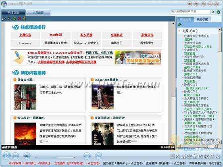This screenshot has width=223, height=167.
Task: Open the 央视体育 channel link
Action: [117, 35]
